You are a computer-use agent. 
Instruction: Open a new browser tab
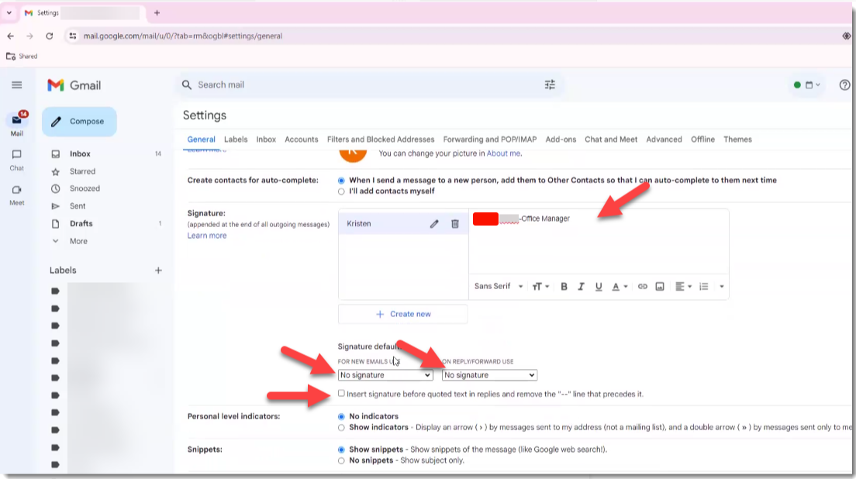click(x=157, y=13)
